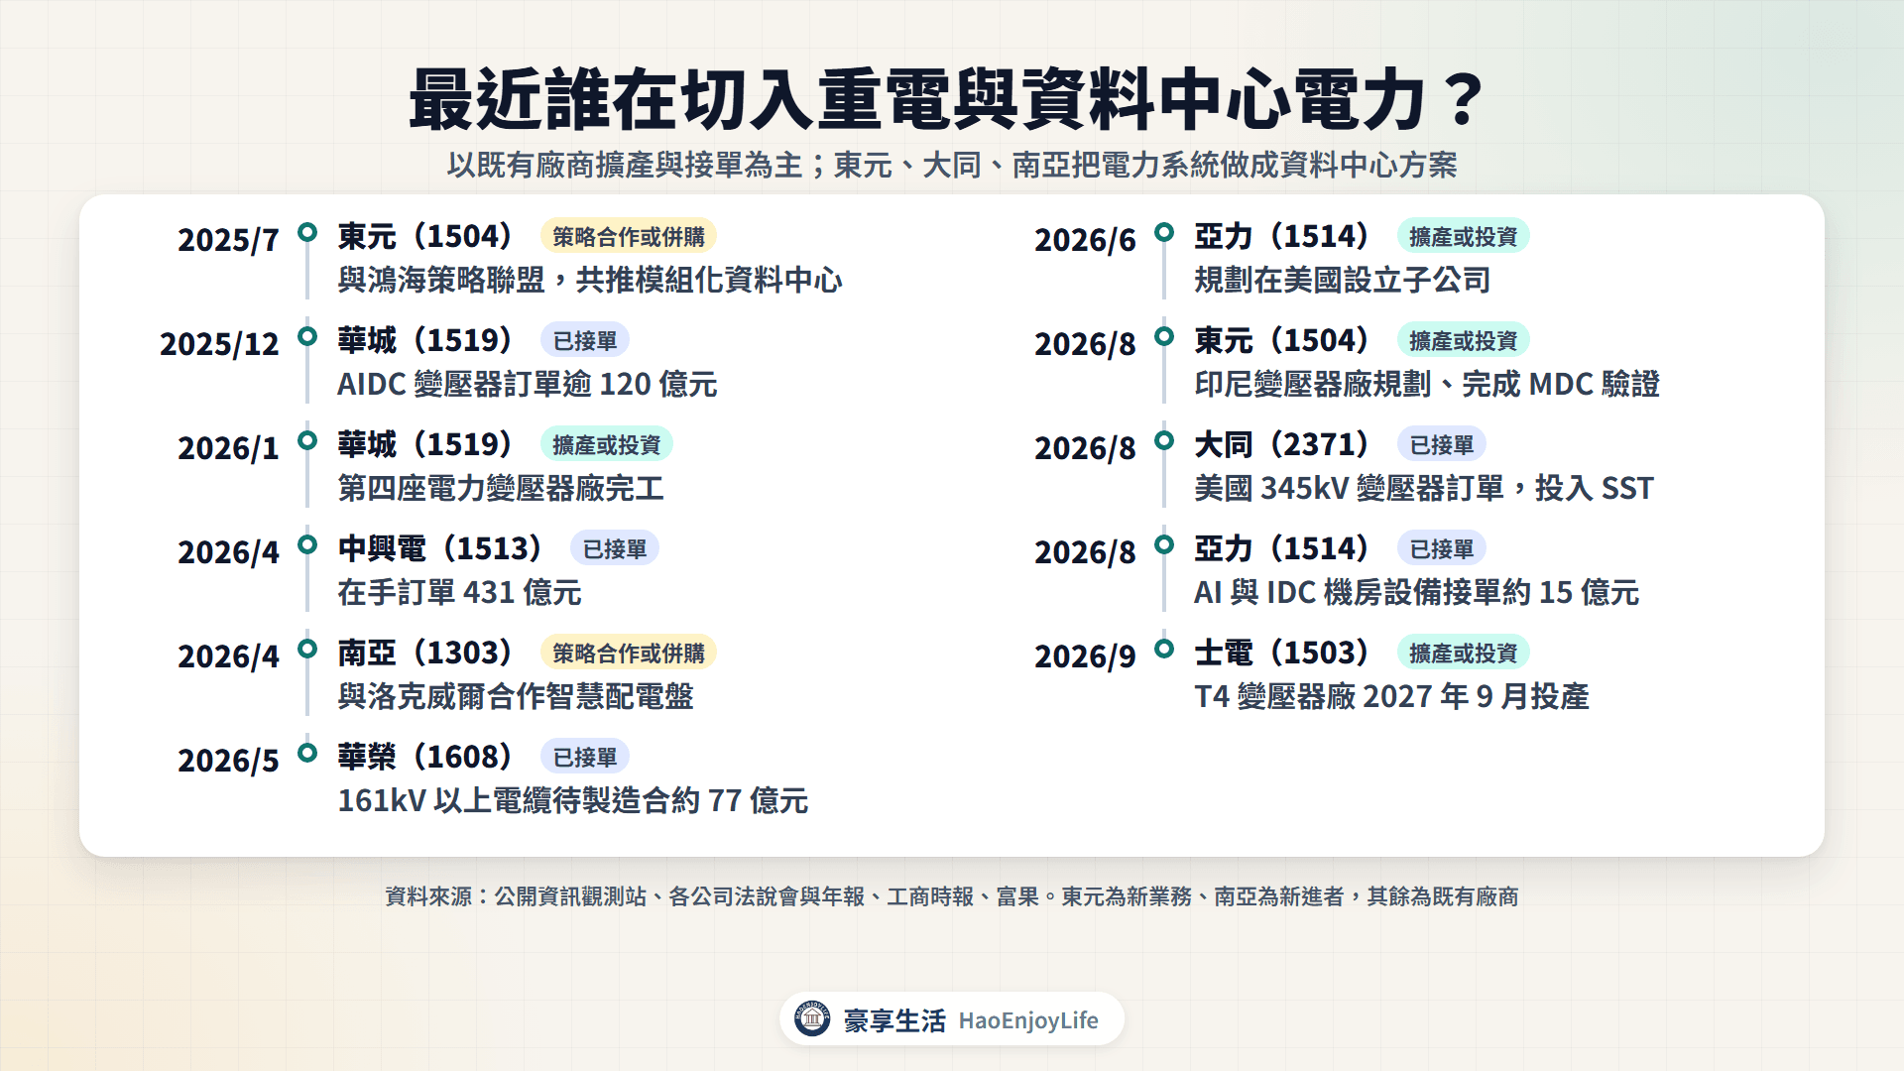Screen dimensions: 1904x1071
Task: Click the subtitle starting with 以既有廠商擴產與接單為主
Action: [952, 165]
